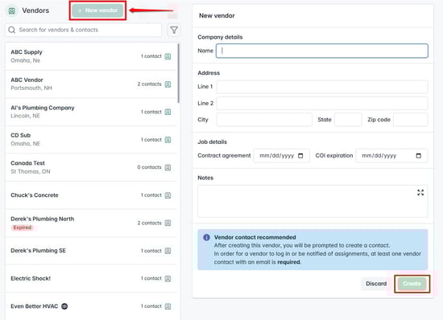Screen dimensions: 443x320
Task: Open contact icon for Al's Plumbing Company
Action: click(168, 112)
